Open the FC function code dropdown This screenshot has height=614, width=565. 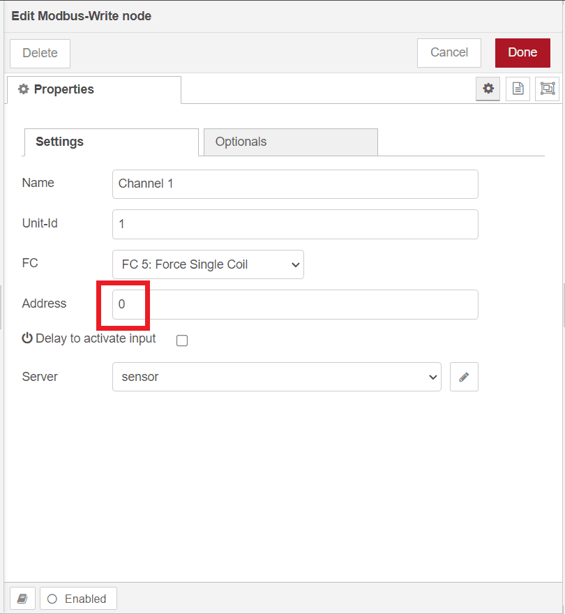pyautogui.click(x=208, y=264)
